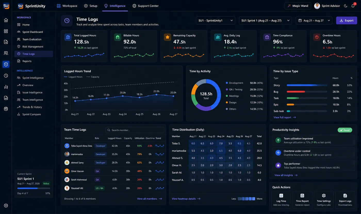Click the shield icon in the left rail
The width and height of the screenshot is (361, 214).
6,64
